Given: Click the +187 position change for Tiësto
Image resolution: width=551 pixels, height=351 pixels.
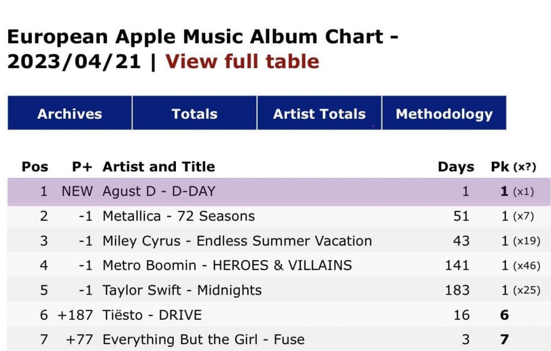Looking at the screenshot, I should click(x=75, y=315).
